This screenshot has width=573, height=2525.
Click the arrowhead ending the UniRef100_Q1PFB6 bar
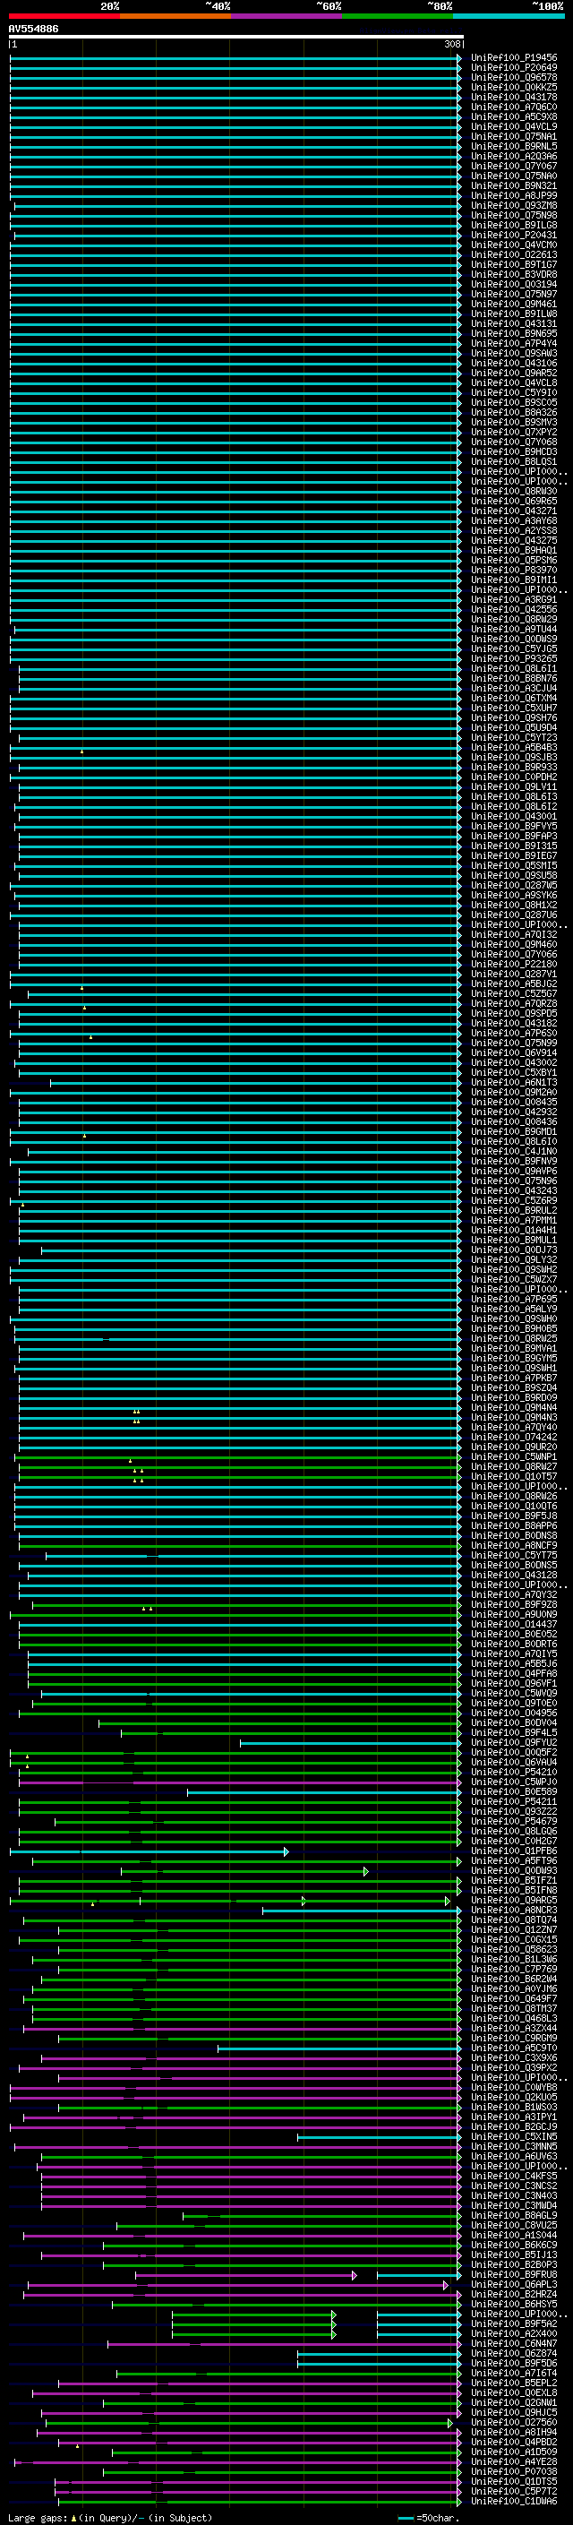[286, 1851]
